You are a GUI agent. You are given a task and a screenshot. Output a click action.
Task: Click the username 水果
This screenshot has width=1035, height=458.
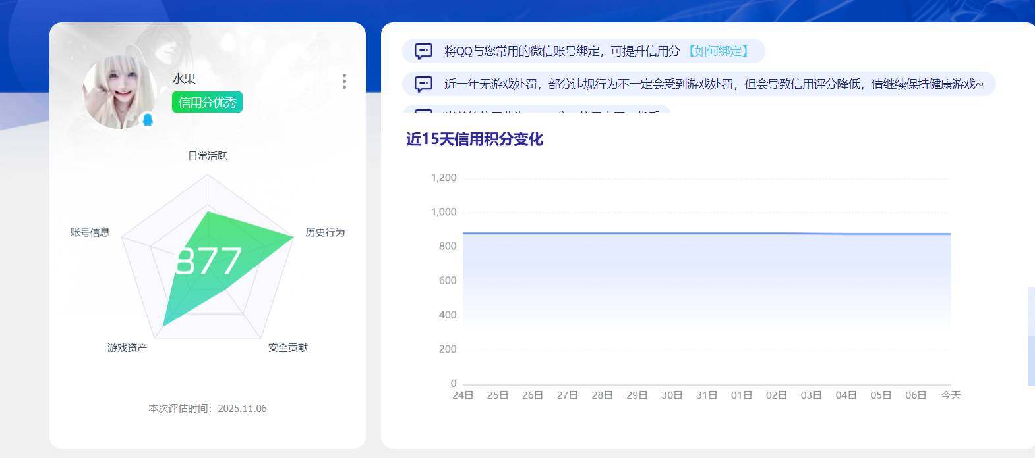(184, 78)
